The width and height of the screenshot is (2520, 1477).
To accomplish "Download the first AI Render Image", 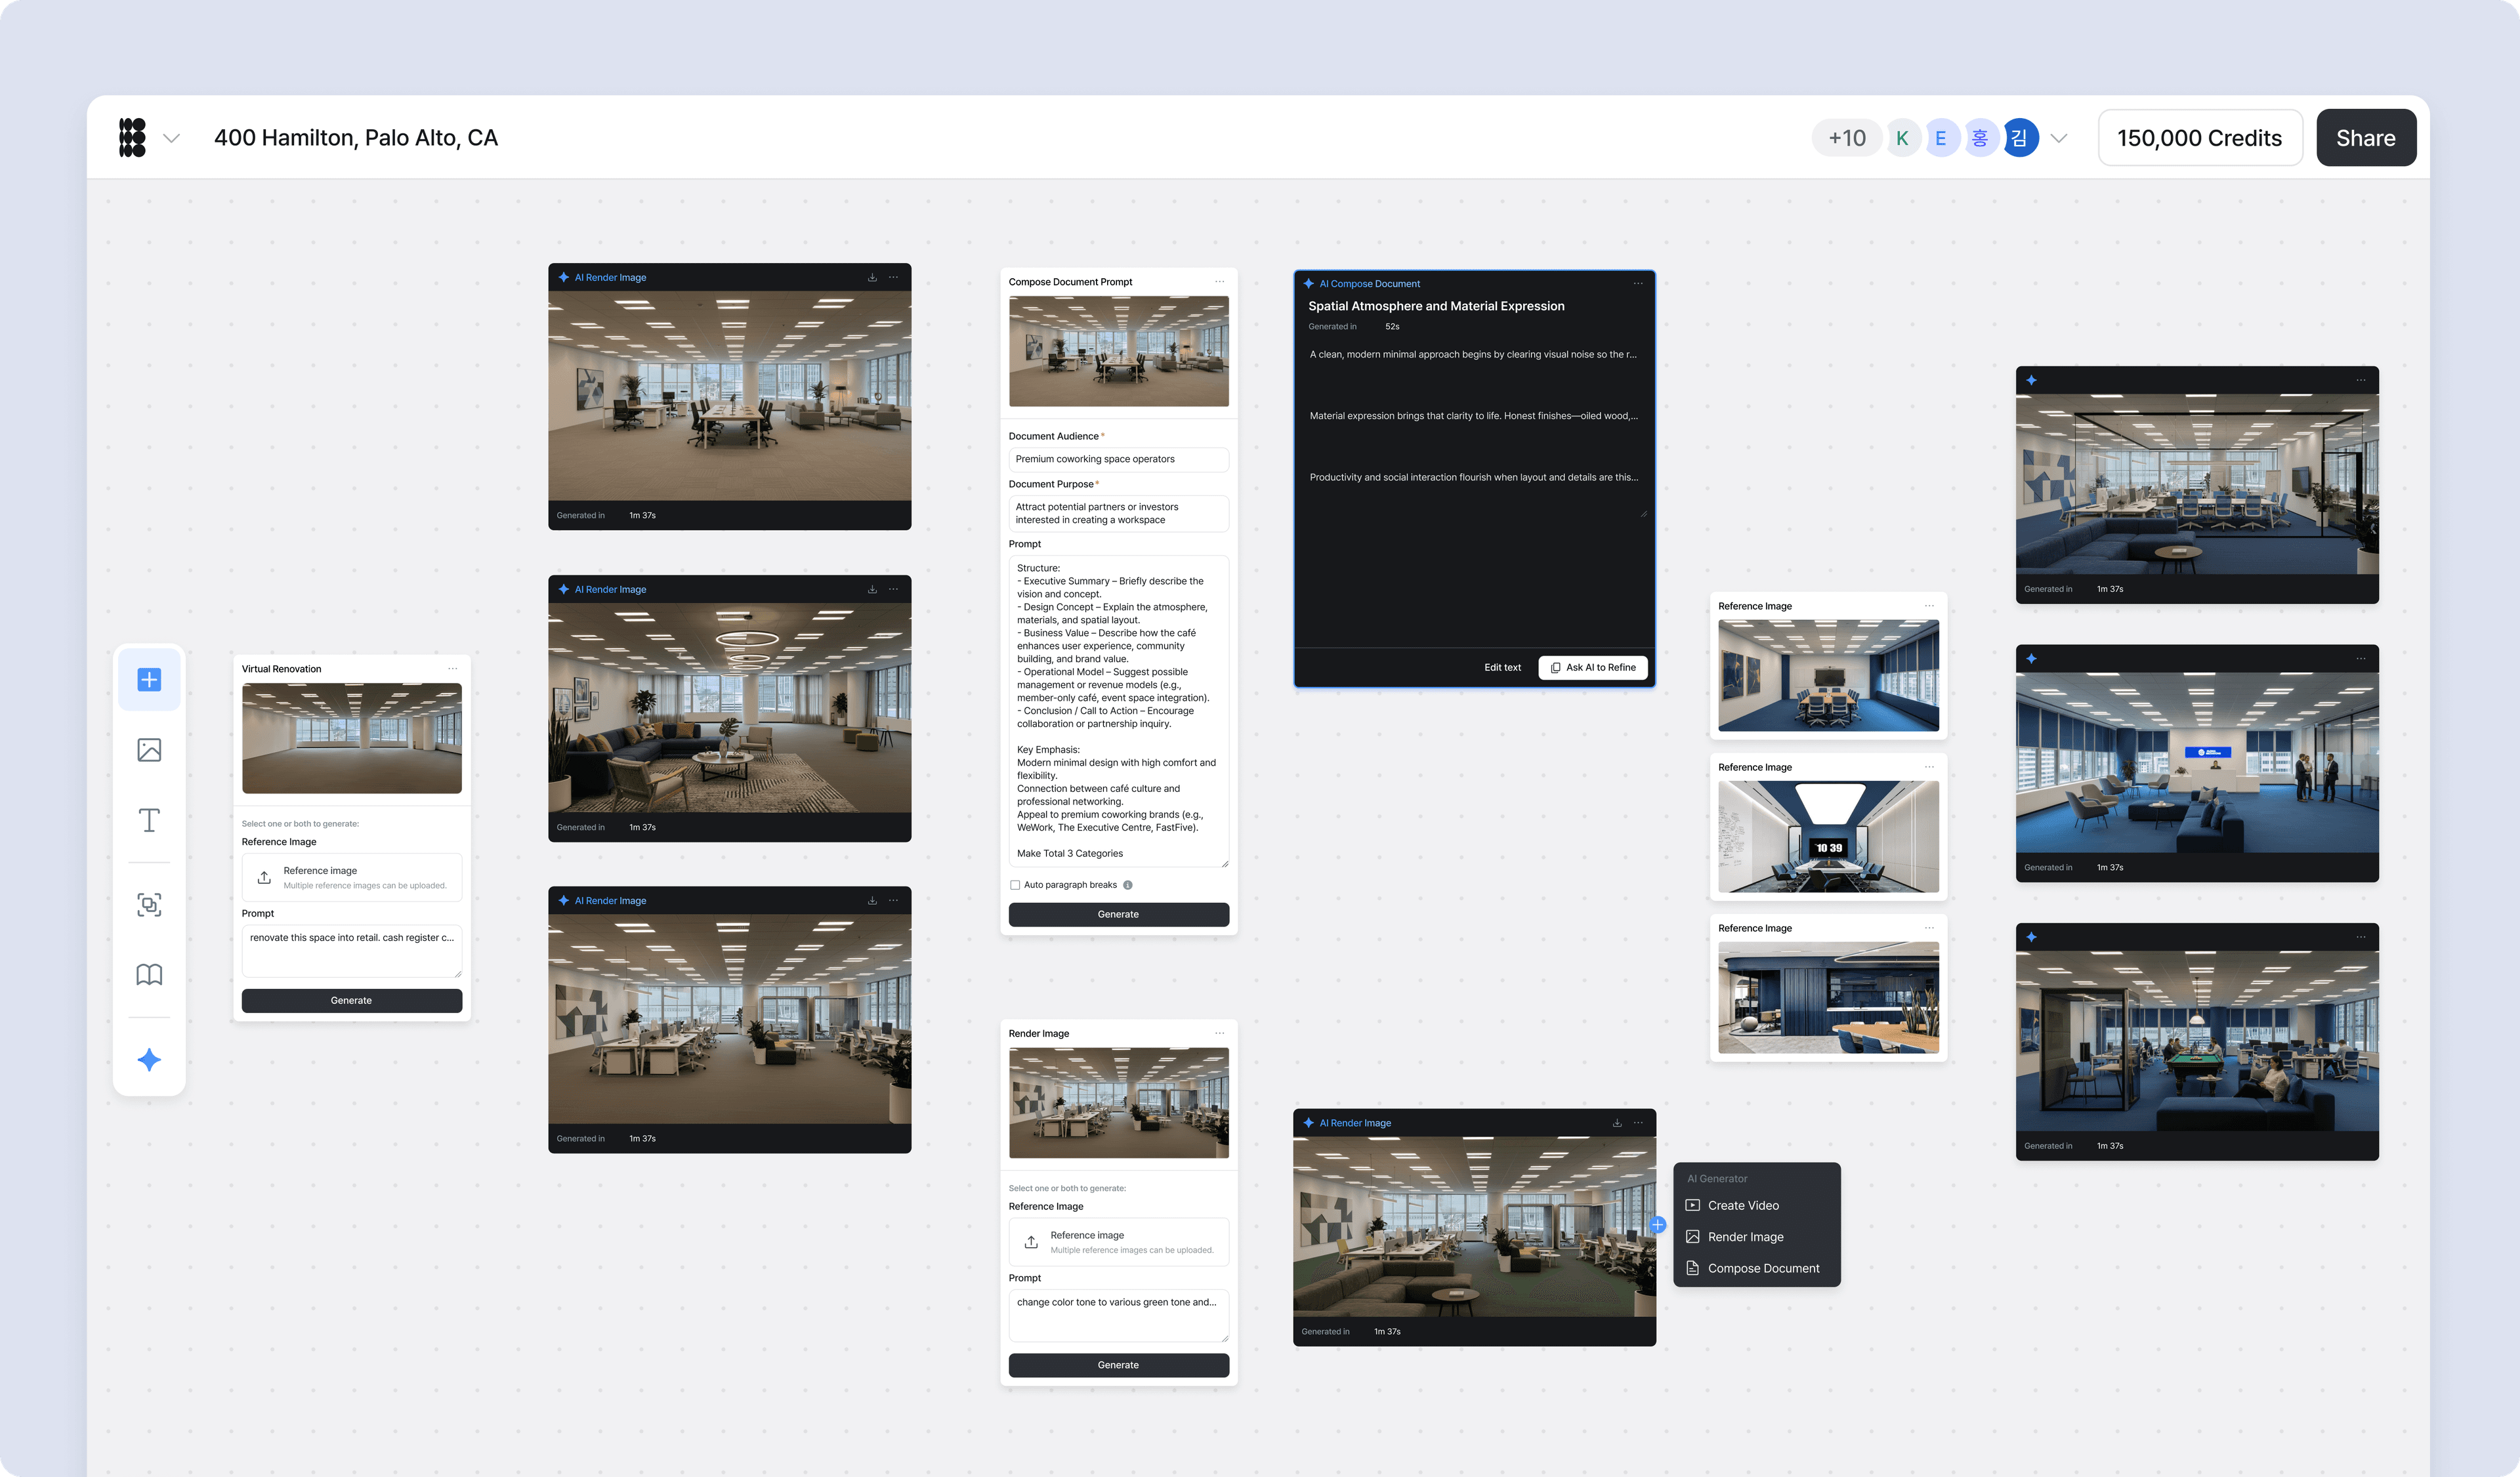I will click(872, 278).
